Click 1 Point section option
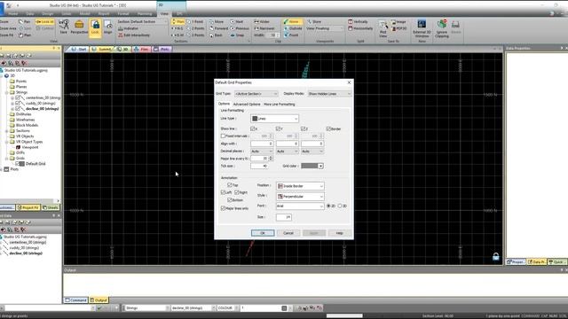This screenshot has height=319, width=568. (x=195, y=21)
